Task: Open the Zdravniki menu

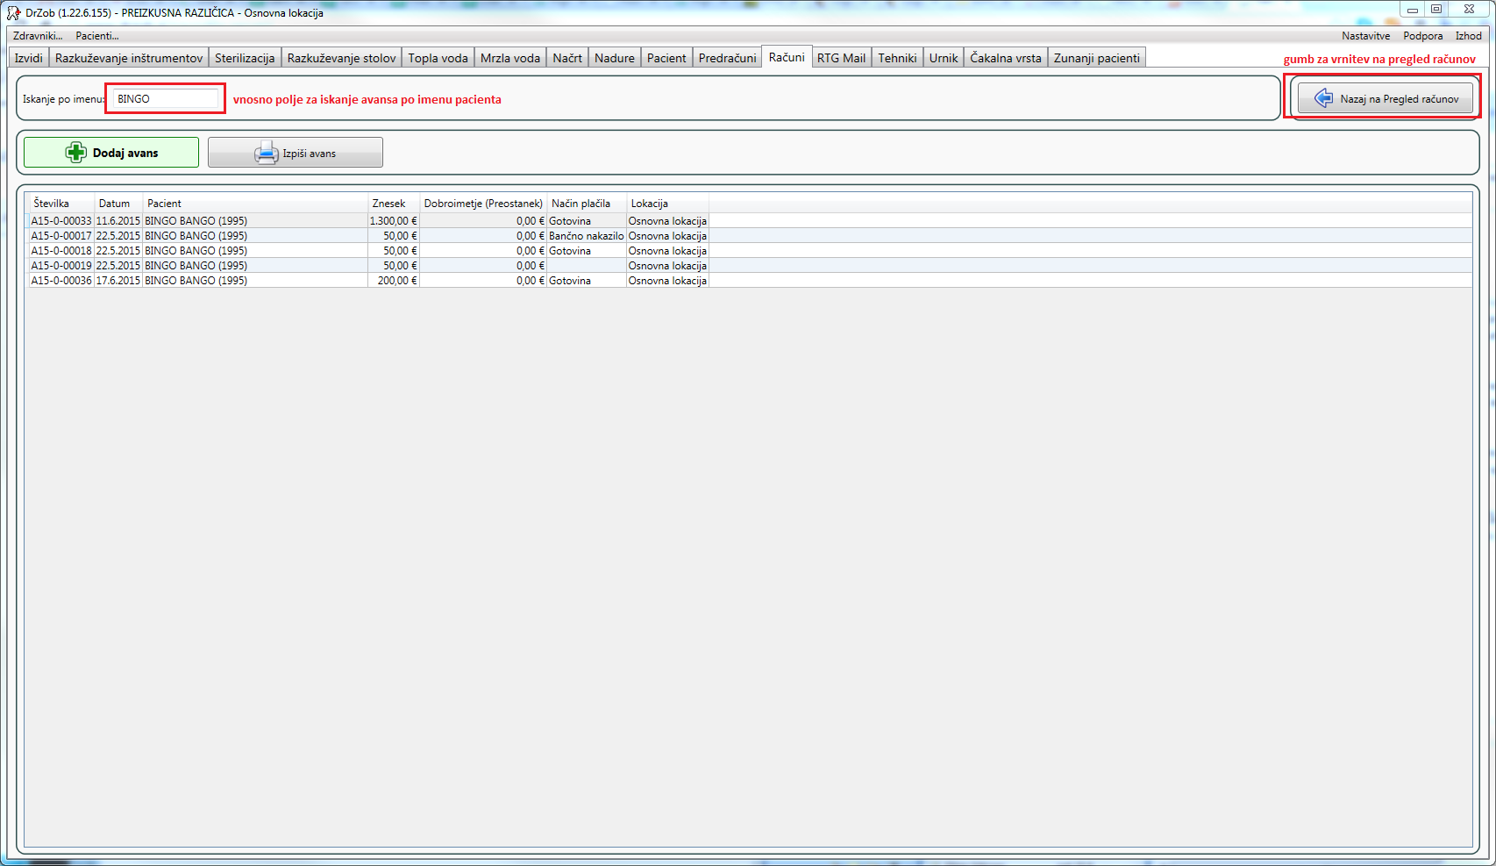Action: tap(38, 36)
